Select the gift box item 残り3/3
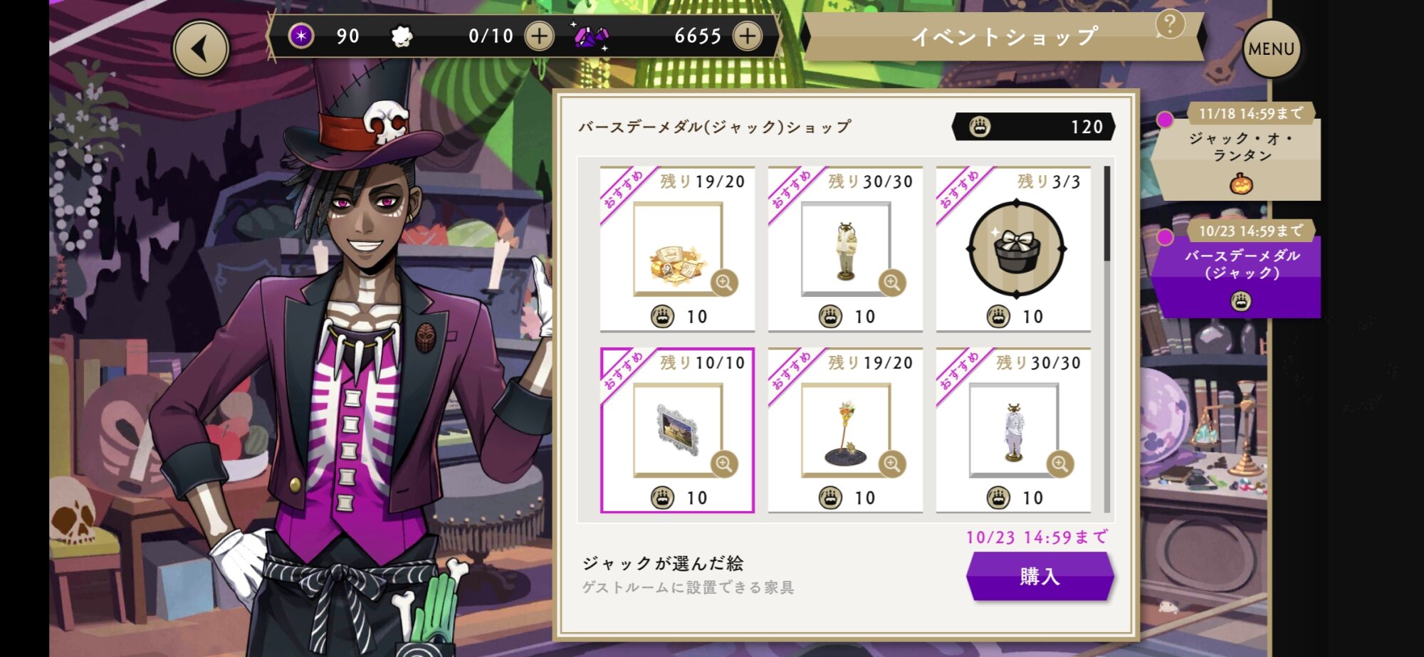This screenshot has width=1424, height=657. (x=1013, y=249)
